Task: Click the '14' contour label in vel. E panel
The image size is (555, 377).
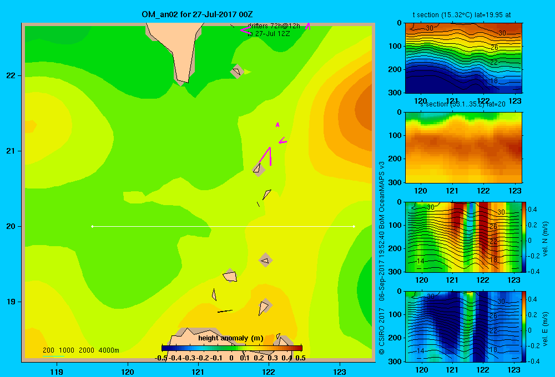Action: [x=420, y=351]
